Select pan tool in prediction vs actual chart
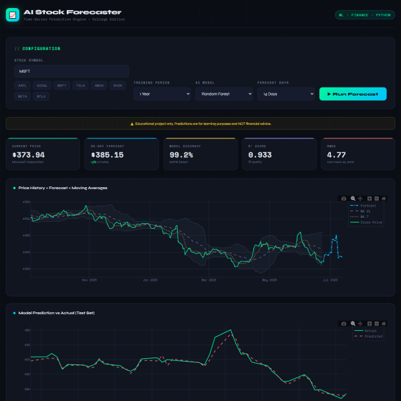The height and width of the screenshot is (401, 401). coord(360,323)
